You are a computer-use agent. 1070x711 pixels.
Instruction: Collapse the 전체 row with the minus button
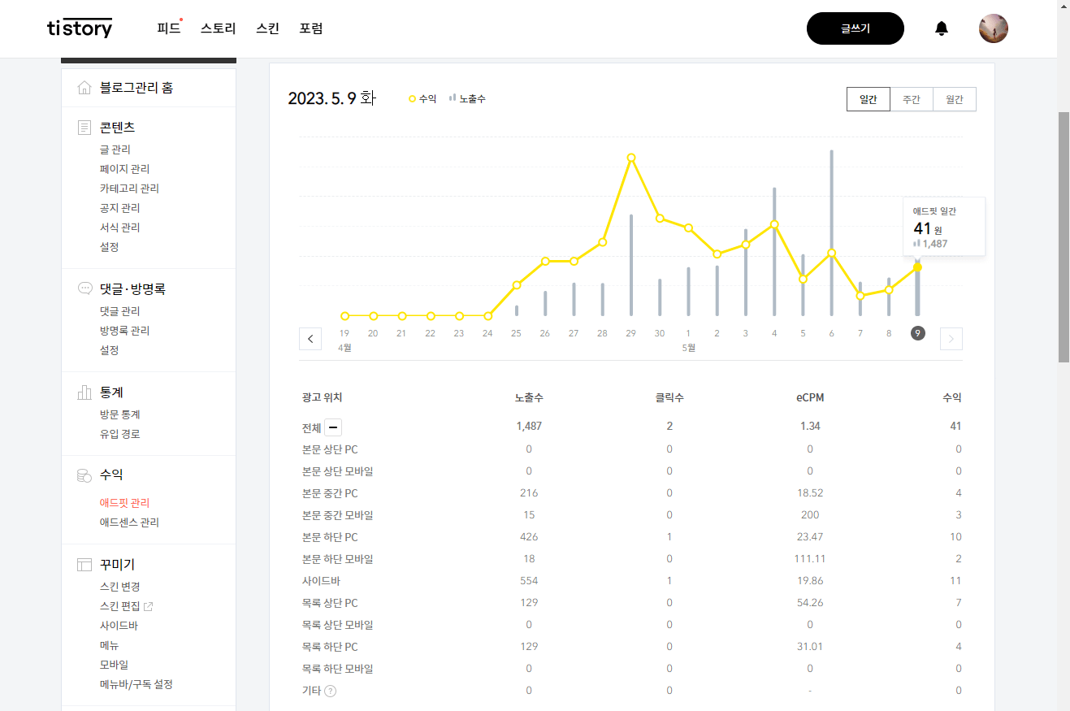tap(331, 427)
